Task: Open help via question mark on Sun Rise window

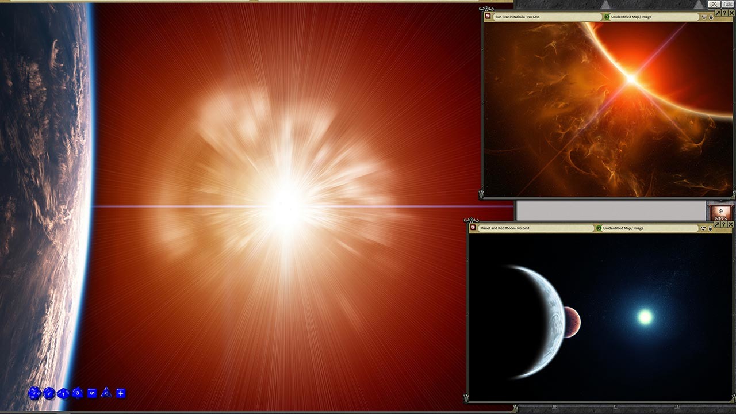Action: click(x=726, y=13)
